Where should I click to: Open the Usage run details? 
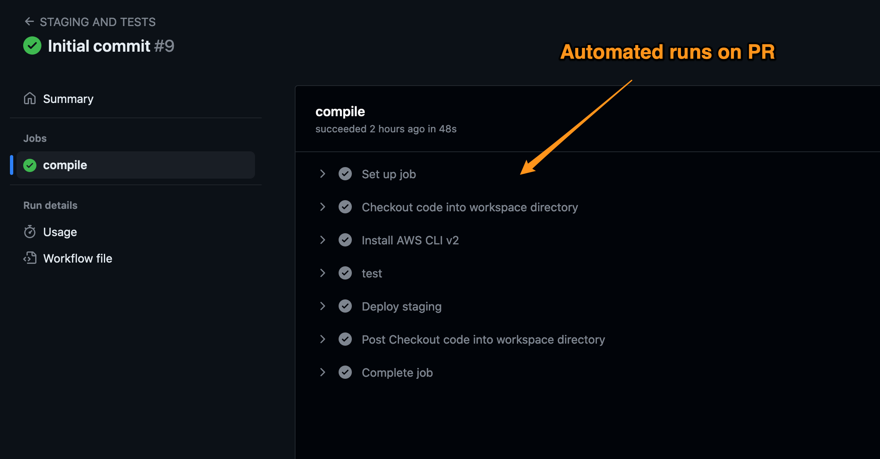(60, 232)
